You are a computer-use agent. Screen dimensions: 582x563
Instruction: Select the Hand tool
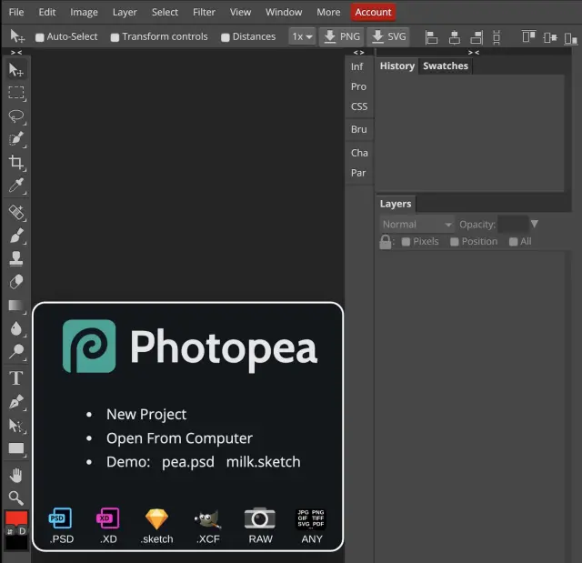tap(16, 475)
